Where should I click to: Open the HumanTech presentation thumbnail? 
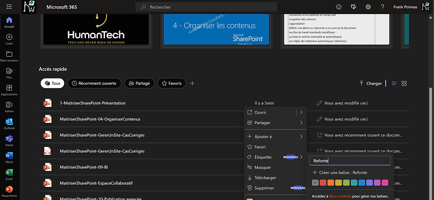97,29
